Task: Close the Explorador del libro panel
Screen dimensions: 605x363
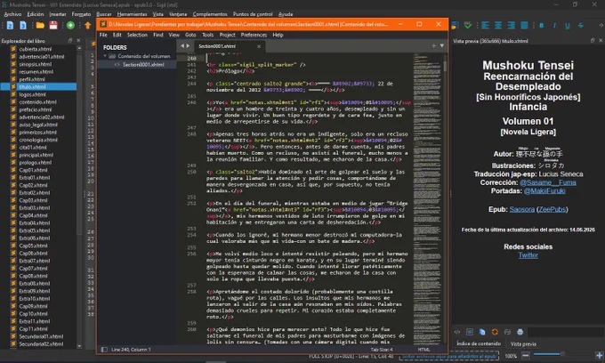Action: [78, 41]
